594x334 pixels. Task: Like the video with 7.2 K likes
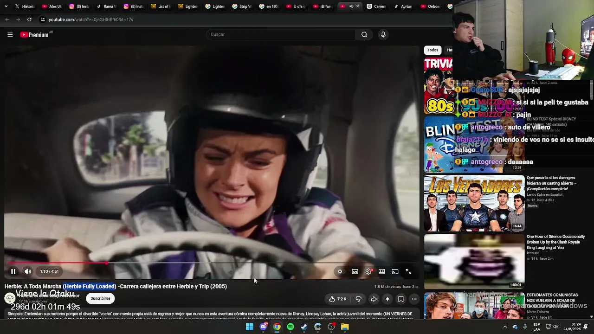tap(338, 299)
